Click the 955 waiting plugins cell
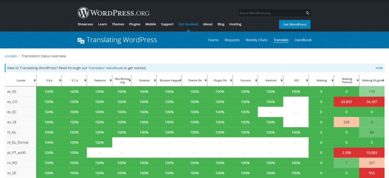 tap(372, 173)
